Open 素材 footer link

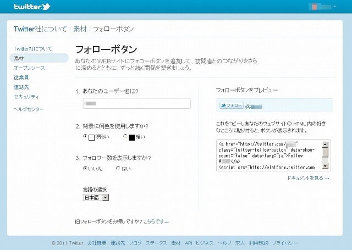pos(176,243)
